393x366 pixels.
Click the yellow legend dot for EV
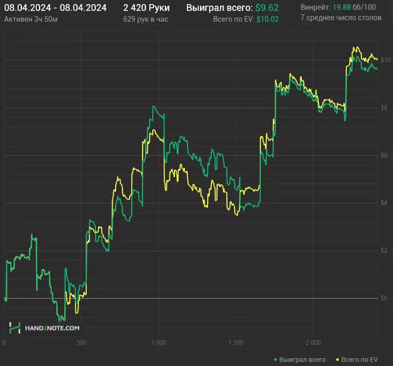click(x=337, y=360)
